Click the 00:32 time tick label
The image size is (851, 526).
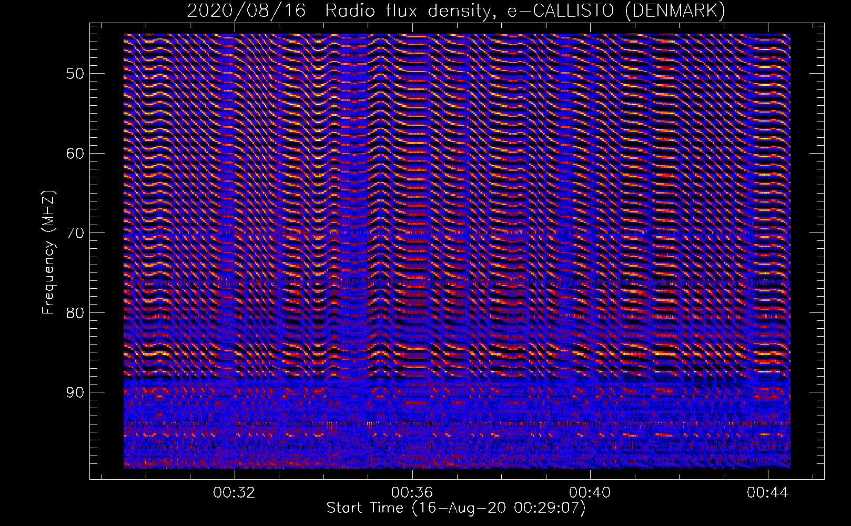tap(234, 493)
